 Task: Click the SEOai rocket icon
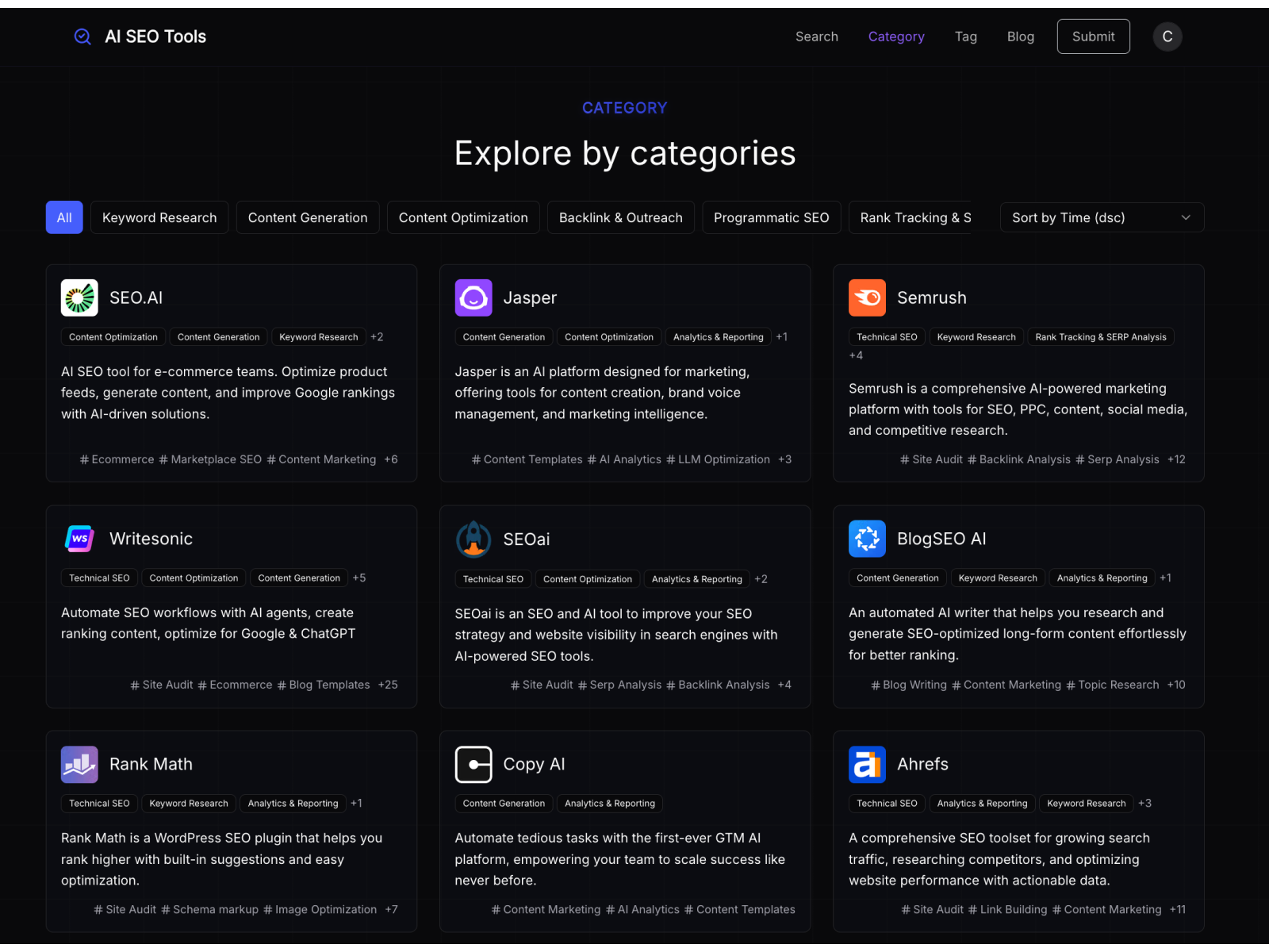tap(473, 539)
